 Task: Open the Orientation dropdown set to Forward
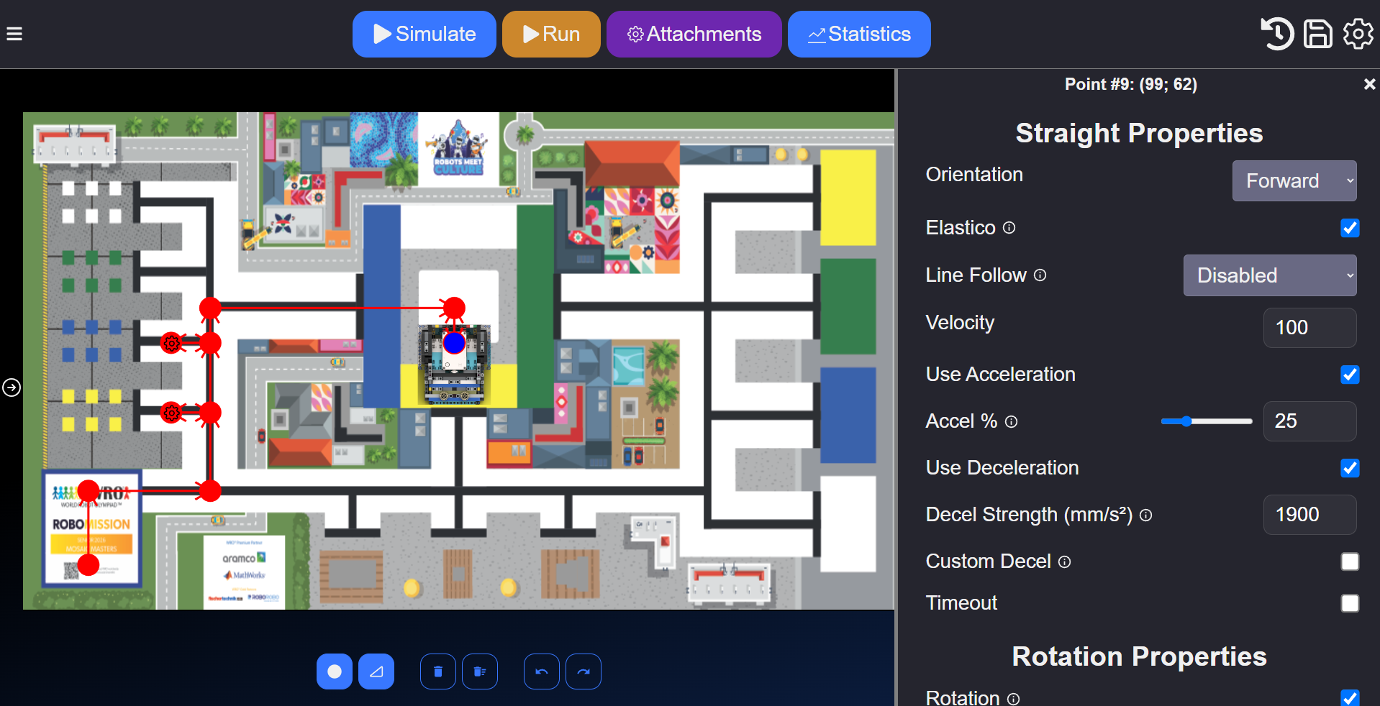coord(1294,180)
